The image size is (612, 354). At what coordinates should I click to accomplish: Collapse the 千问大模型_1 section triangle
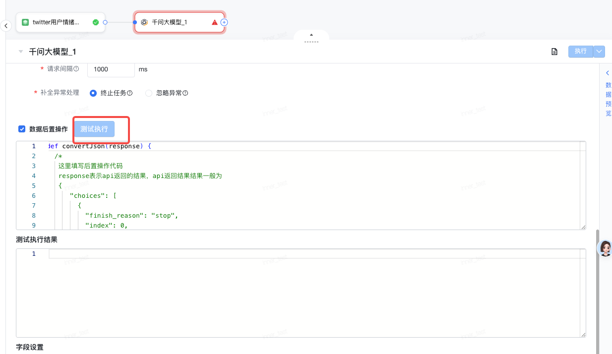click(21, 52)
